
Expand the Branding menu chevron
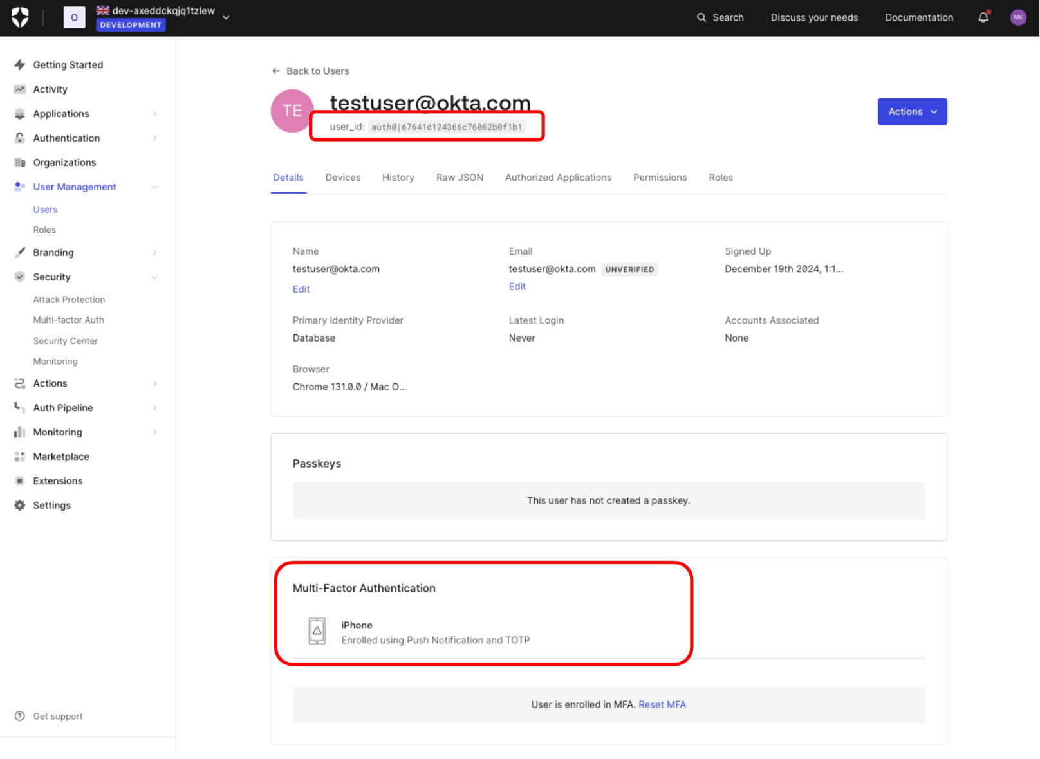pos(154,253)
